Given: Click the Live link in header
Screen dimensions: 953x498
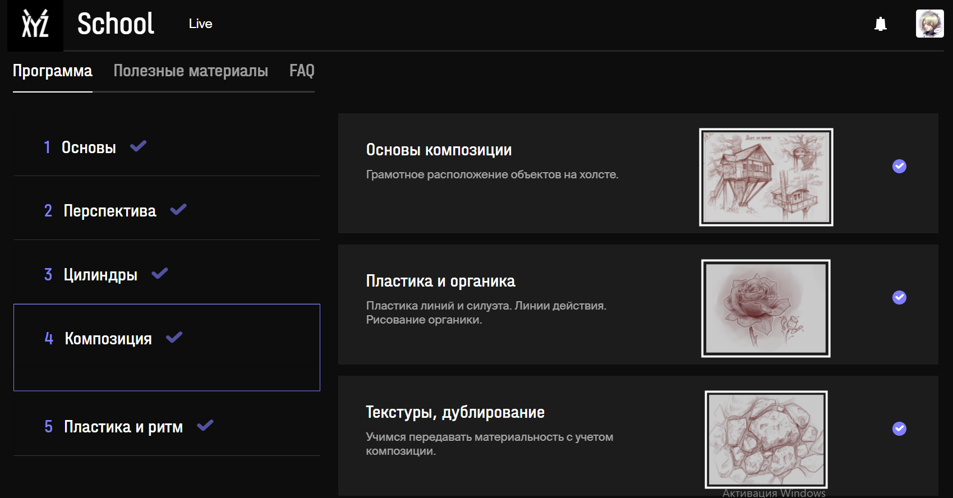Looking at the screenshot, I should pos(200,24).
